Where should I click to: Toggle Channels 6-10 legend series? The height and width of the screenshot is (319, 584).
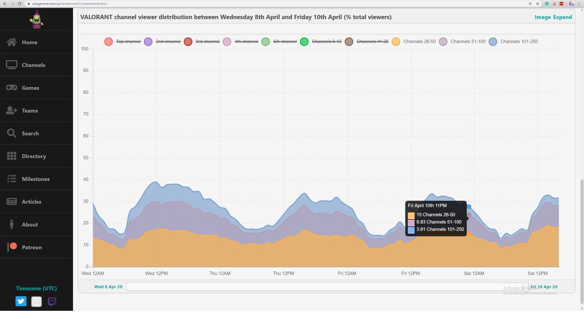[x=321, y=41]
